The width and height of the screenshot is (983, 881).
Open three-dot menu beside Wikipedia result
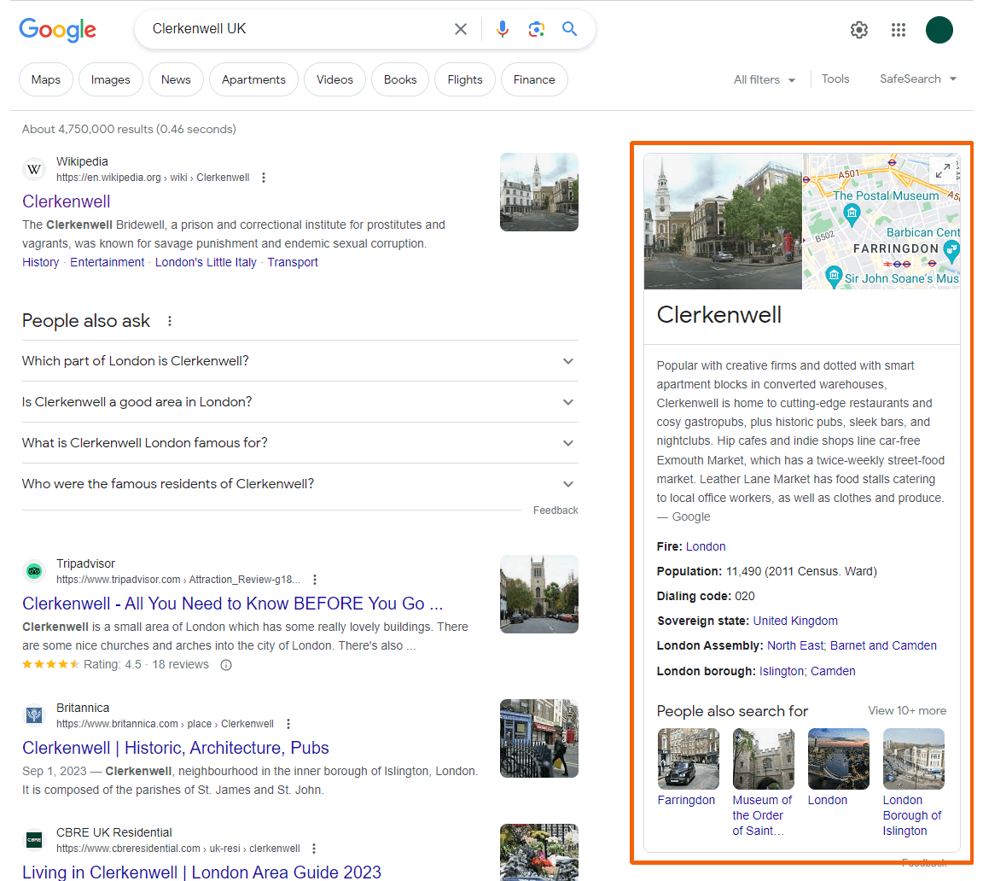tap(264, 178)
